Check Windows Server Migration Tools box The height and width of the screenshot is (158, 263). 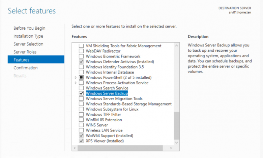pyautogui.click(x=81, y=98)
